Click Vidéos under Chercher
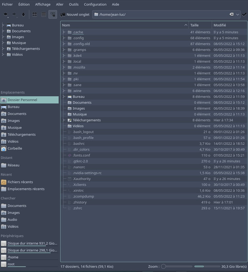This screenshot has height=272, width=248. pos(13,226)
